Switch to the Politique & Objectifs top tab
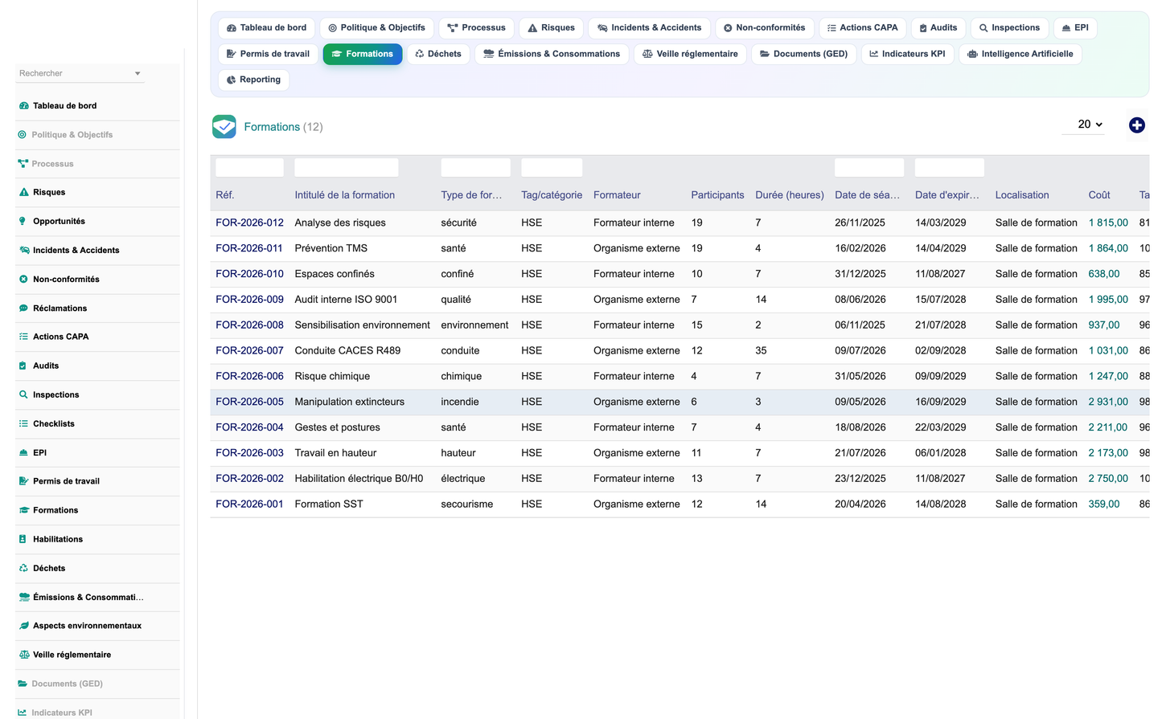 click(376, 28)
